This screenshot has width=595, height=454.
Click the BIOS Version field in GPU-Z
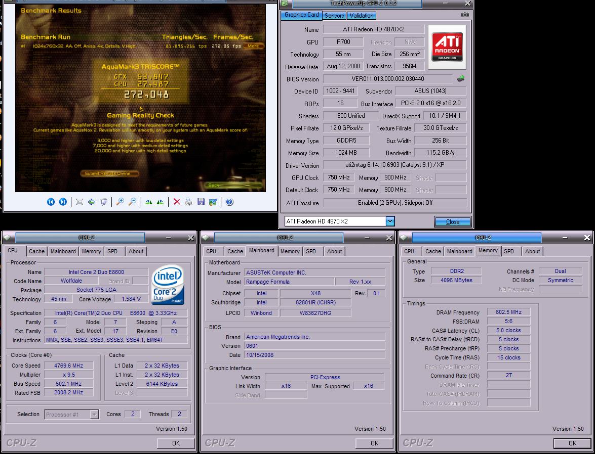[x=388, y=79]
